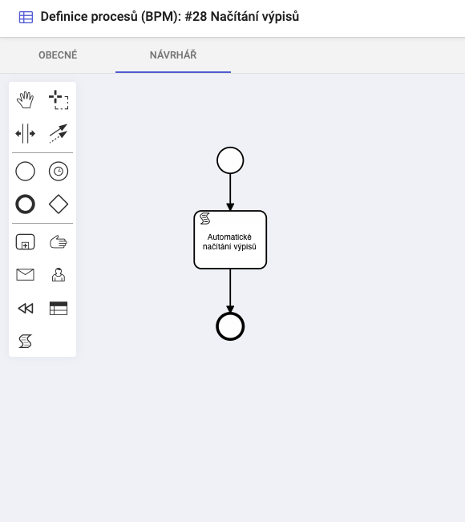The image size is (465, 522).
Task: Click the script marker inside the task node
Action: pos(204,219)
